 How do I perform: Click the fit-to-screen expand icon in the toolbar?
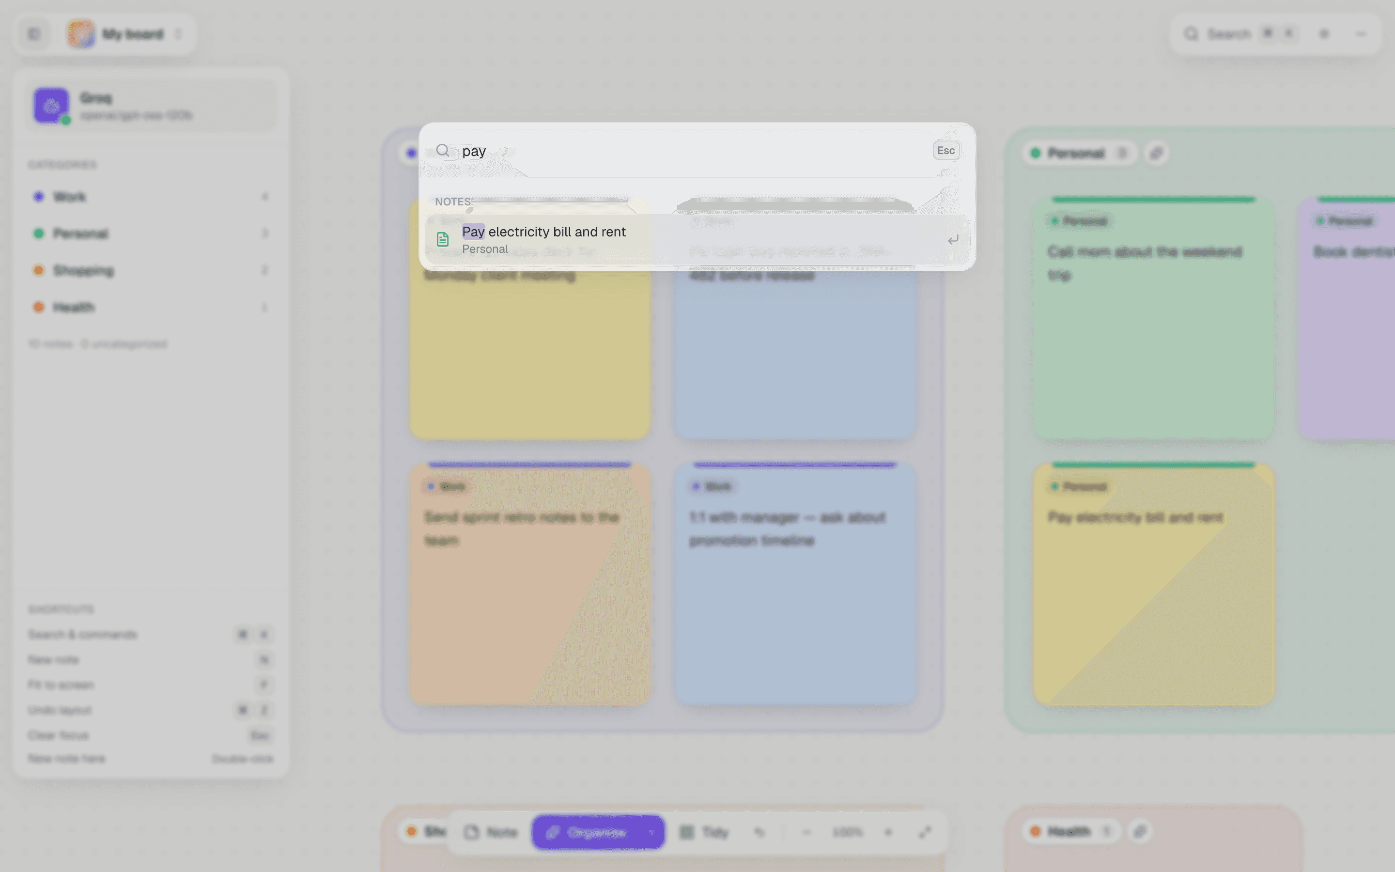click(925, 832)
